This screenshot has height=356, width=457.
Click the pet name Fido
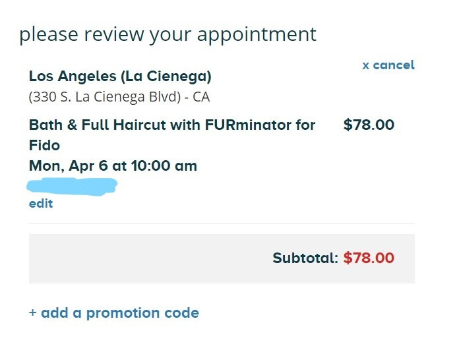coord(44,145)
